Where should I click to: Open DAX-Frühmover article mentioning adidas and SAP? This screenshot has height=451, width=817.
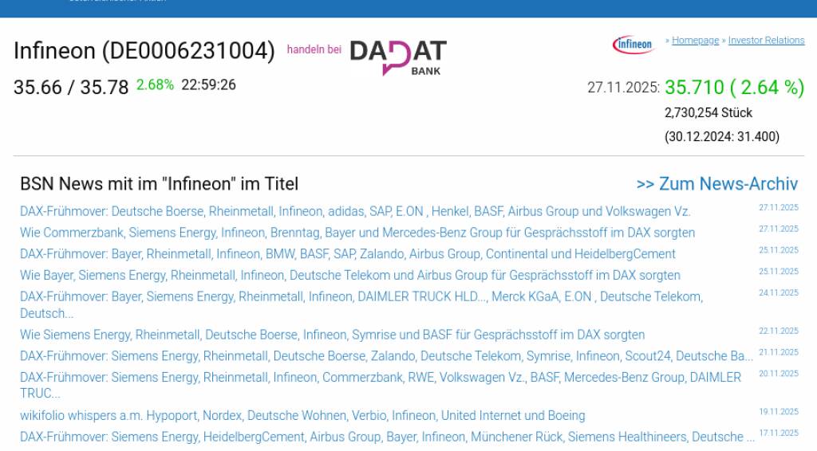click(355, 212)
